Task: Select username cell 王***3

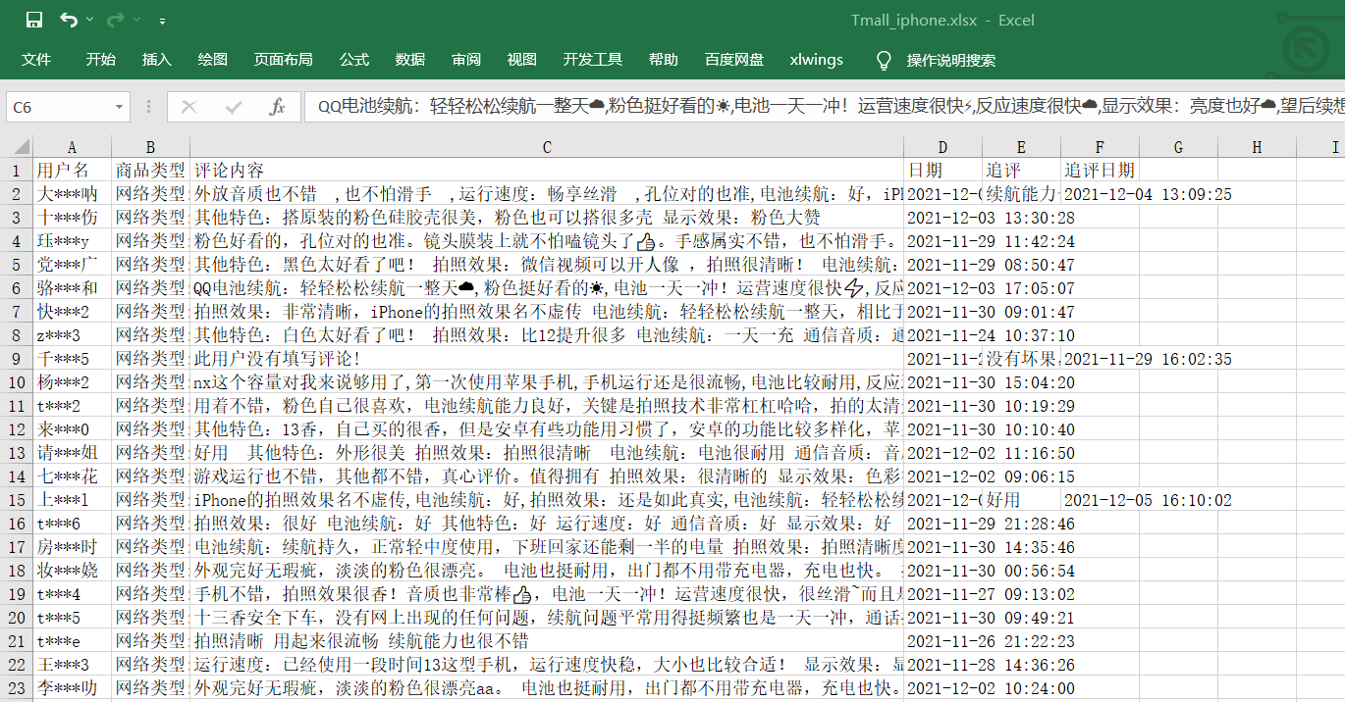Action: pyautogui.click(x=73, y=665)
